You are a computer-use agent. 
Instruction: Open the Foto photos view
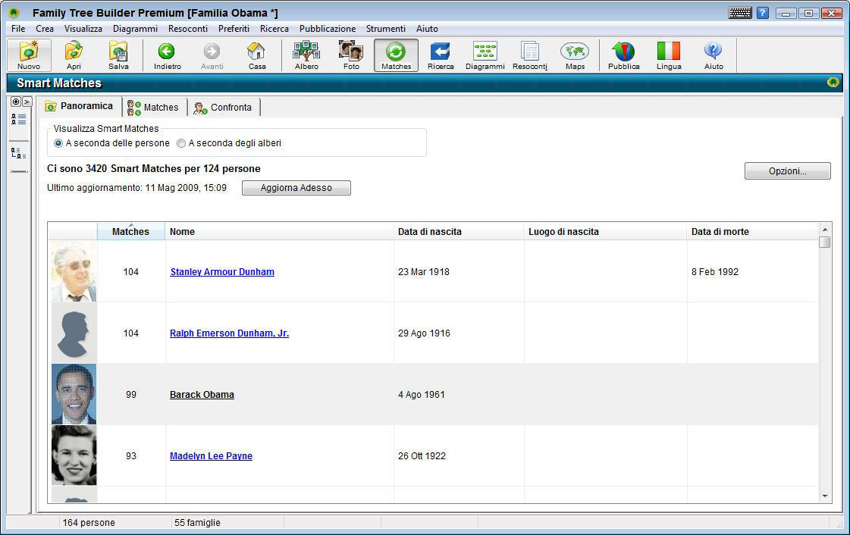(351, 55)
